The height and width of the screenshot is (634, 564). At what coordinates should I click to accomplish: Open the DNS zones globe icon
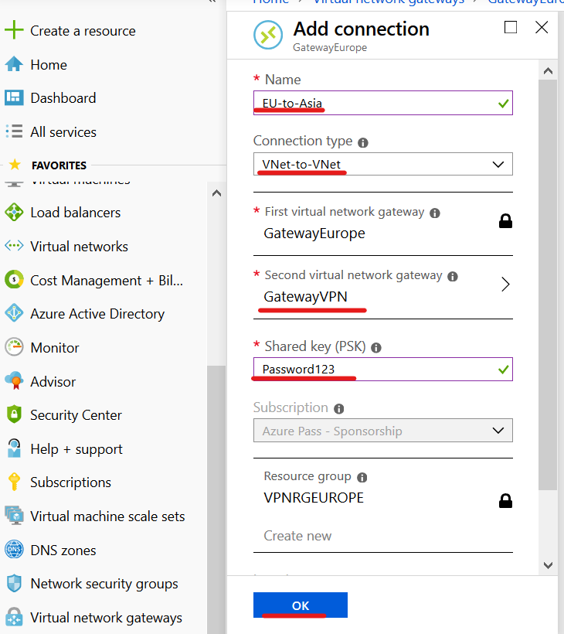click(14, 550)
